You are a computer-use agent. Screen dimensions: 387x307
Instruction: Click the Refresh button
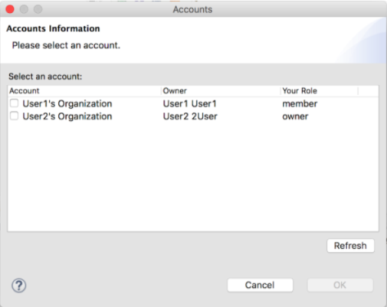[350, 246]
